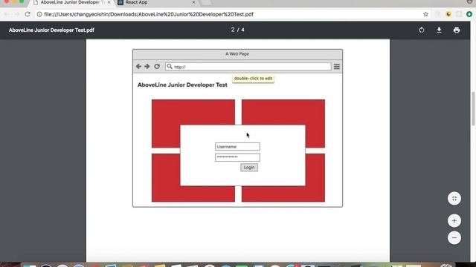
Task: Click the mockup forward arrow icon
Action: pos(147,67)
